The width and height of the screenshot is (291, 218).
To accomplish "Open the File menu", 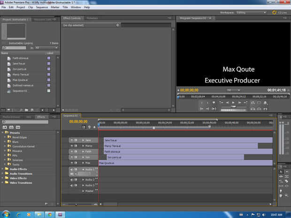I will click(4, 7).
